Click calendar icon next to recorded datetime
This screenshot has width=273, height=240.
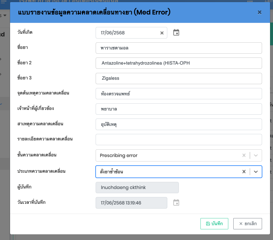176,203
